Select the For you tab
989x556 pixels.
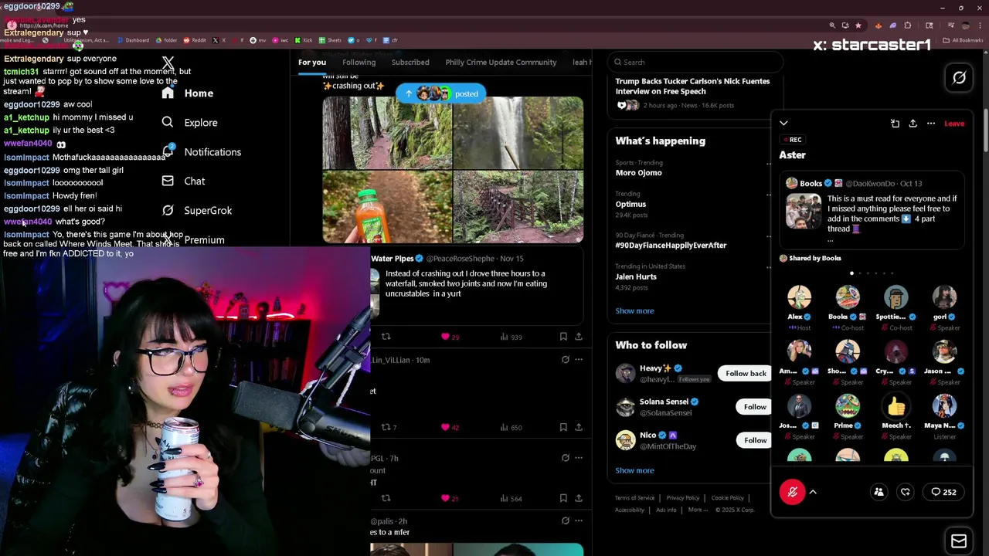pos(312,63)
